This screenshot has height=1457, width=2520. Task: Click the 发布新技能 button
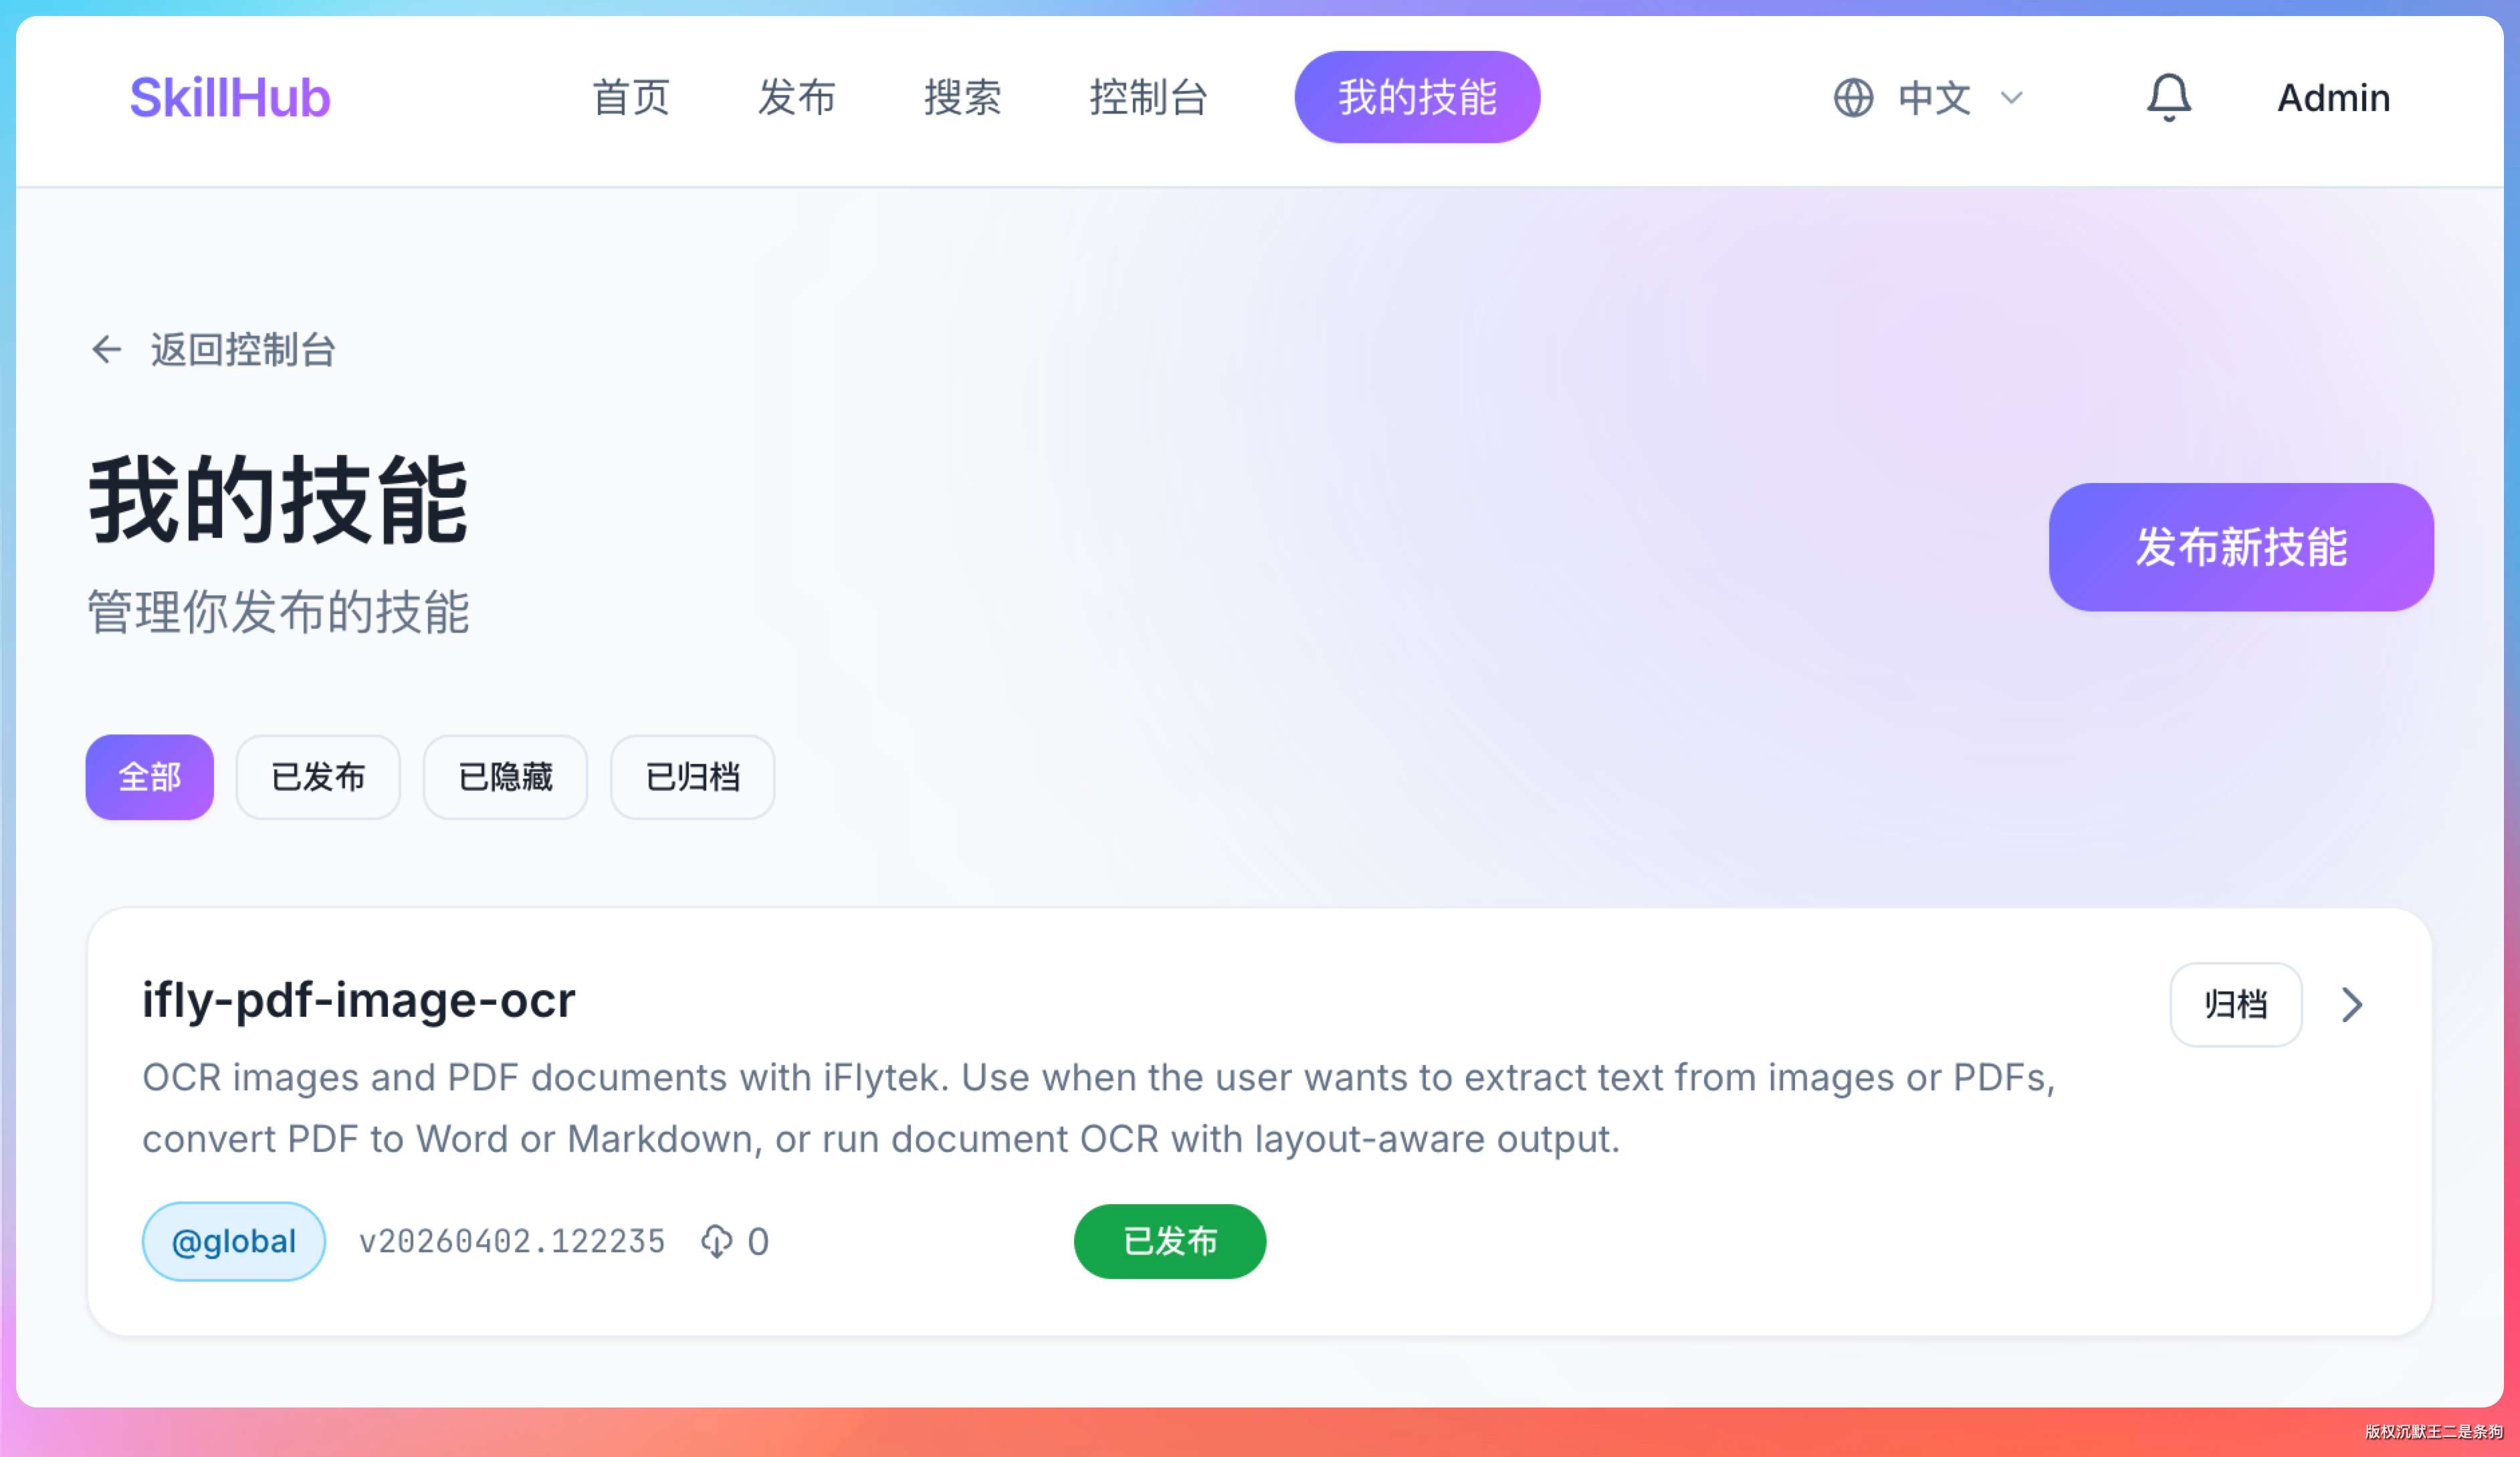tap(2241, 547)
